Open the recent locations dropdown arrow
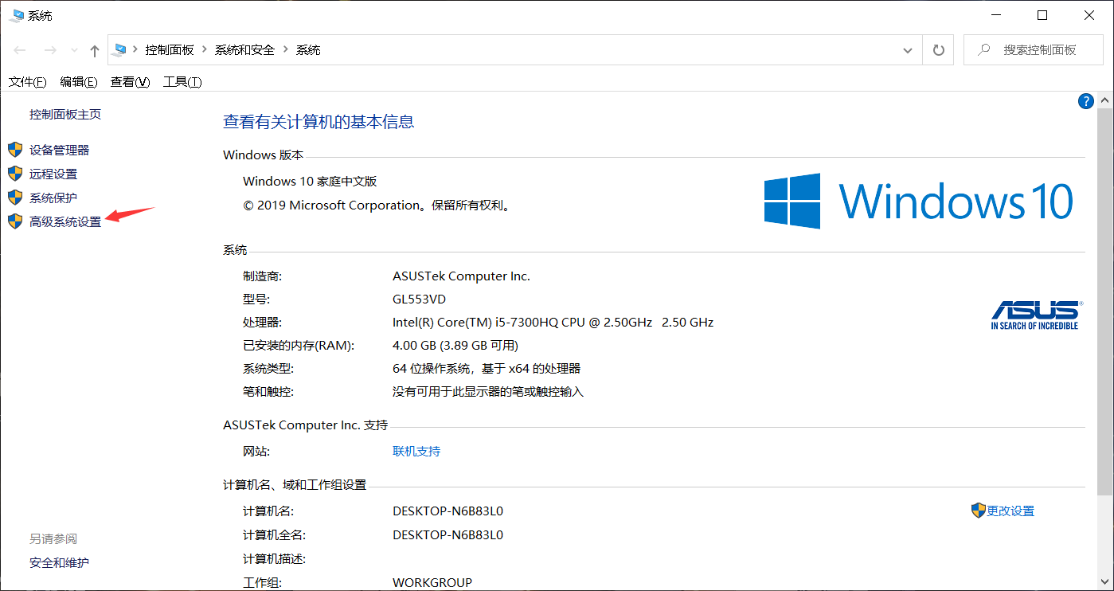Image resolution: width=1114 pixels, height=591 pixels. [74, 50]
